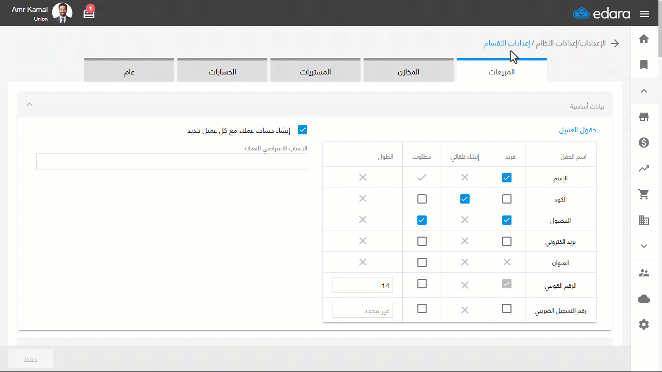Click length field for رقم التسجيل الضريبي

pos(363,310)
